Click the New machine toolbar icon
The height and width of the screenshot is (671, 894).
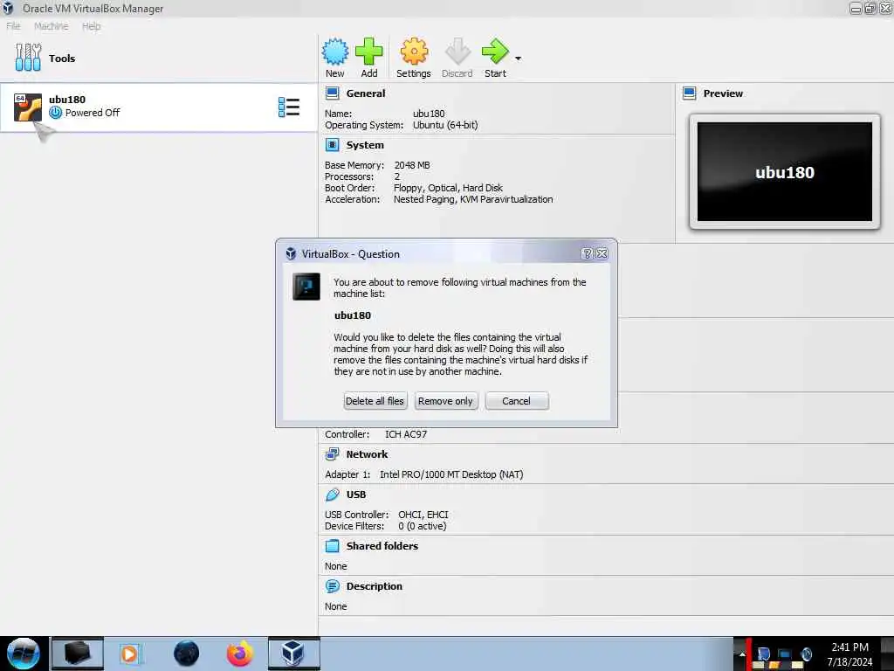[x=334, y=52]
